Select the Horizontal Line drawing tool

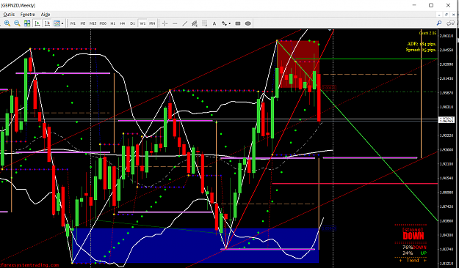tap(175, 23)
